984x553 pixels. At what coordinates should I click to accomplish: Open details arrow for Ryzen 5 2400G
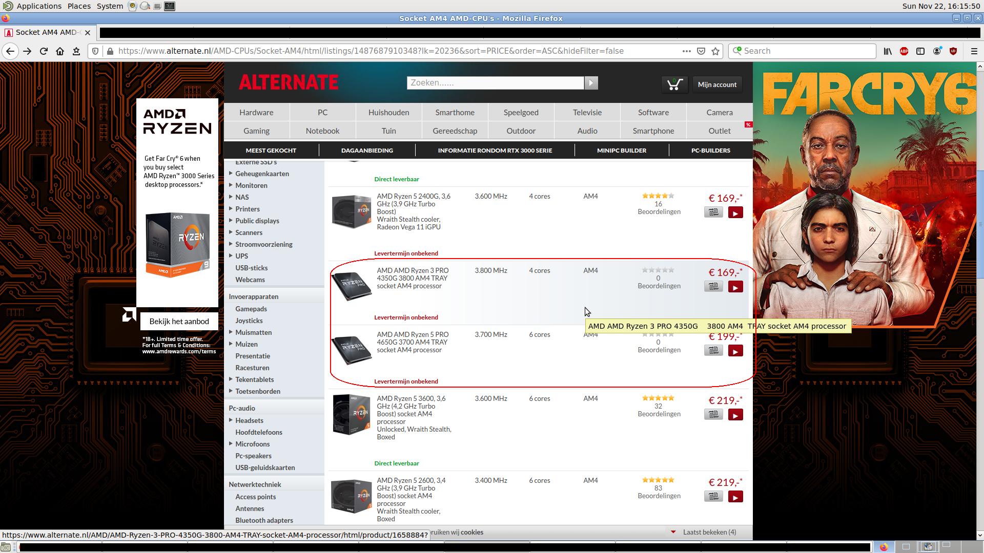[x=735, y=212]
